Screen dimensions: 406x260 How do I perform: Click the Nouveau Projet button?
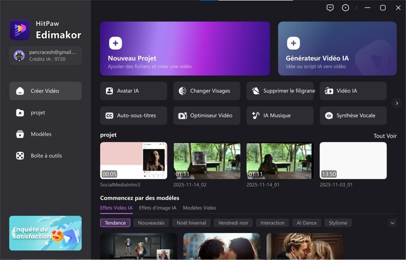coord(185,48)
